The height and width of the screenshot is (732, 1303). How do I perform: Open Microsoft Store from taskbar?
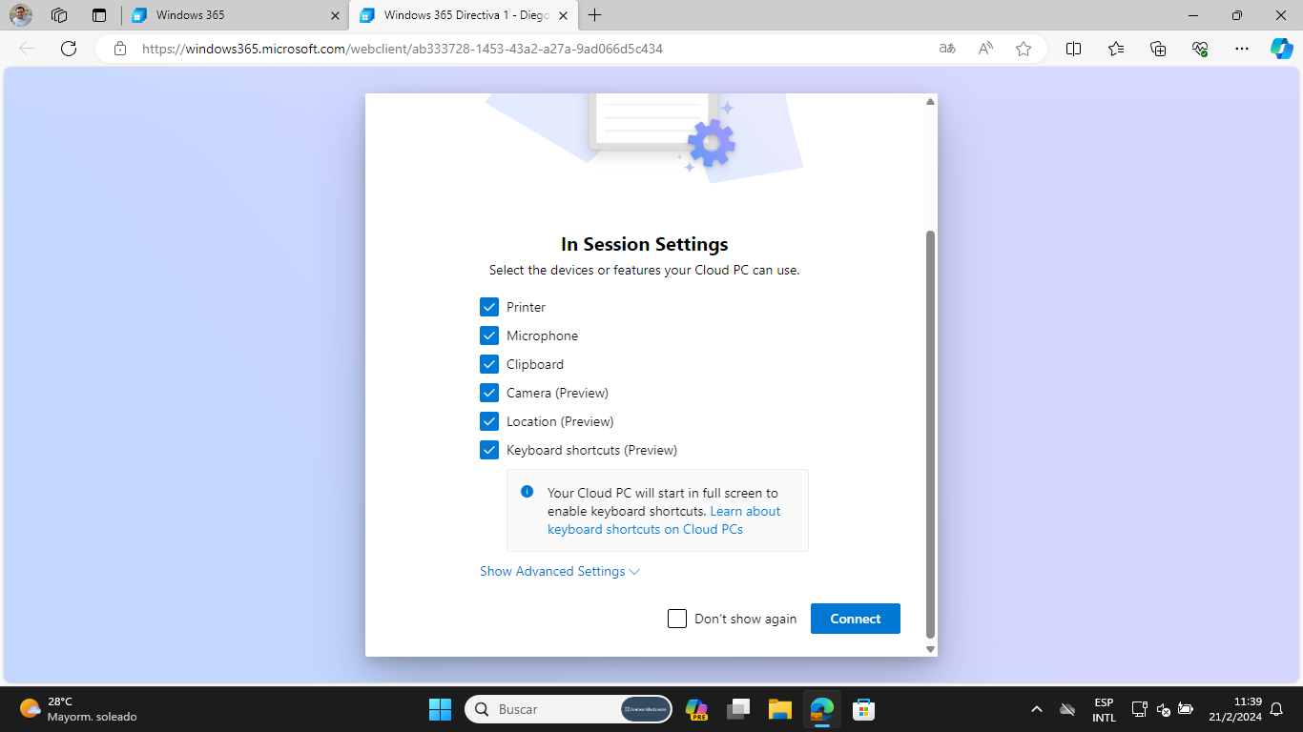864,709
